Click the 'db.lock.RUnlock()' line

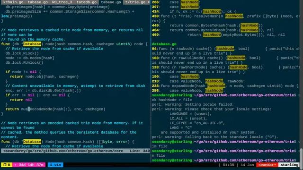point(24,62)
